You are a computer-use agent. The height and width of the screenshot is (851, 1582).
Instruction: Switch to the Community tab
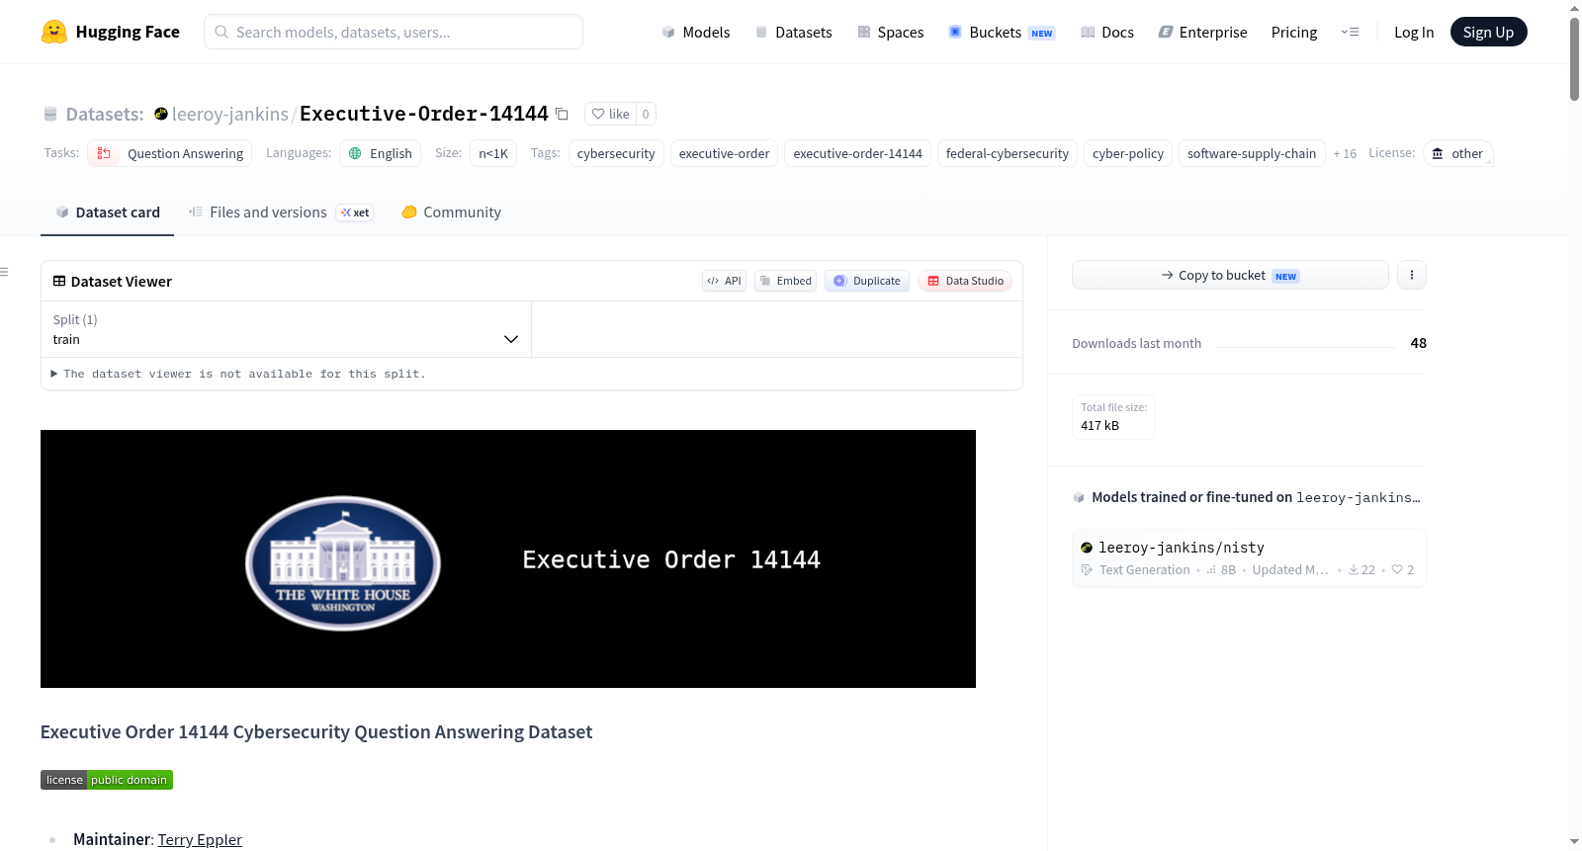451,212
